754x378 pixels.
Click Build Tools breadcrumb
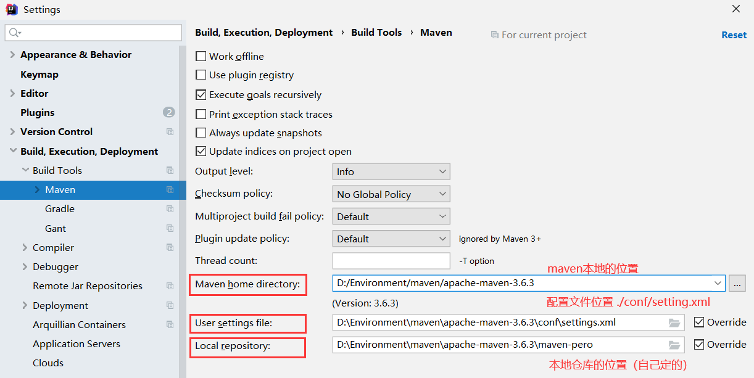376,33
